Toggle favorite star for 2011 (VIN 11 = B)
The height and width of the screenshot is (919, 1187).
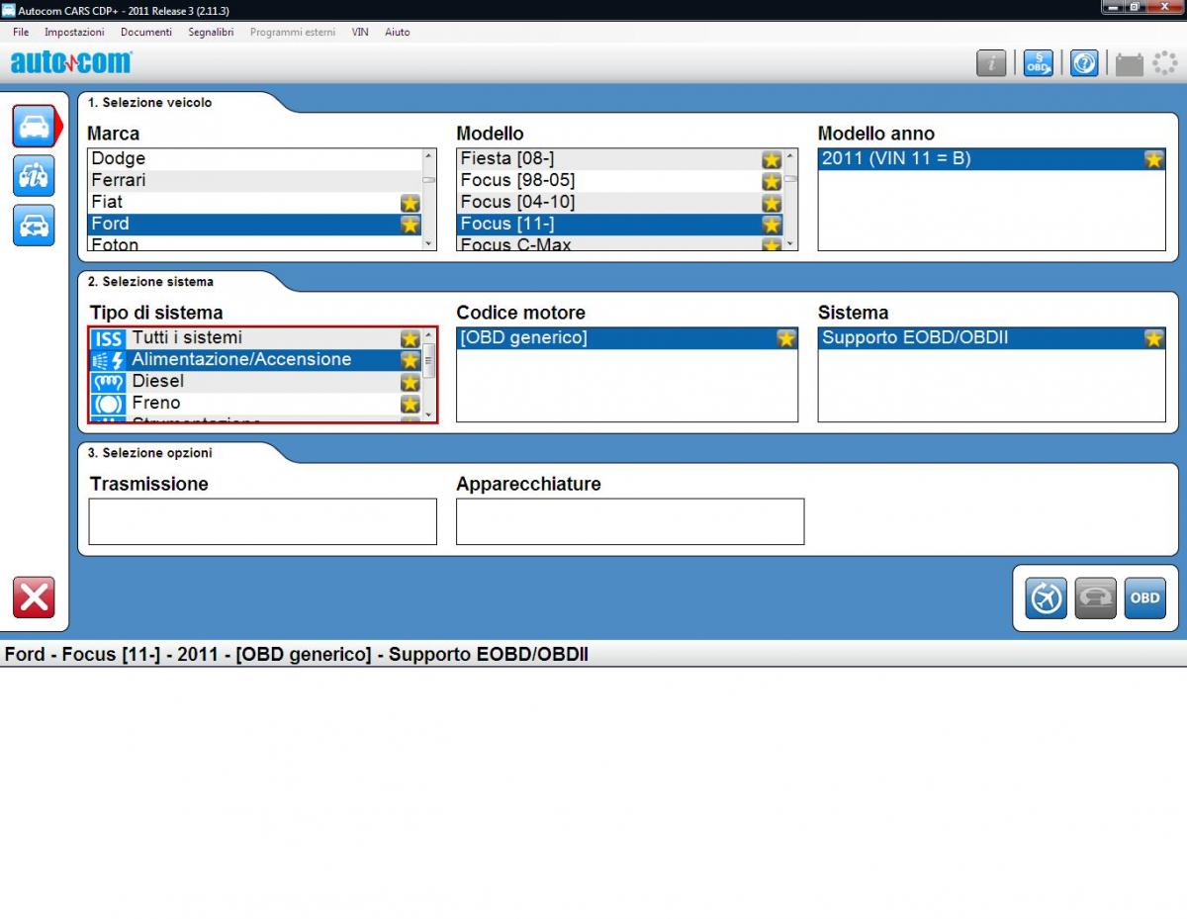(1153, 159)
